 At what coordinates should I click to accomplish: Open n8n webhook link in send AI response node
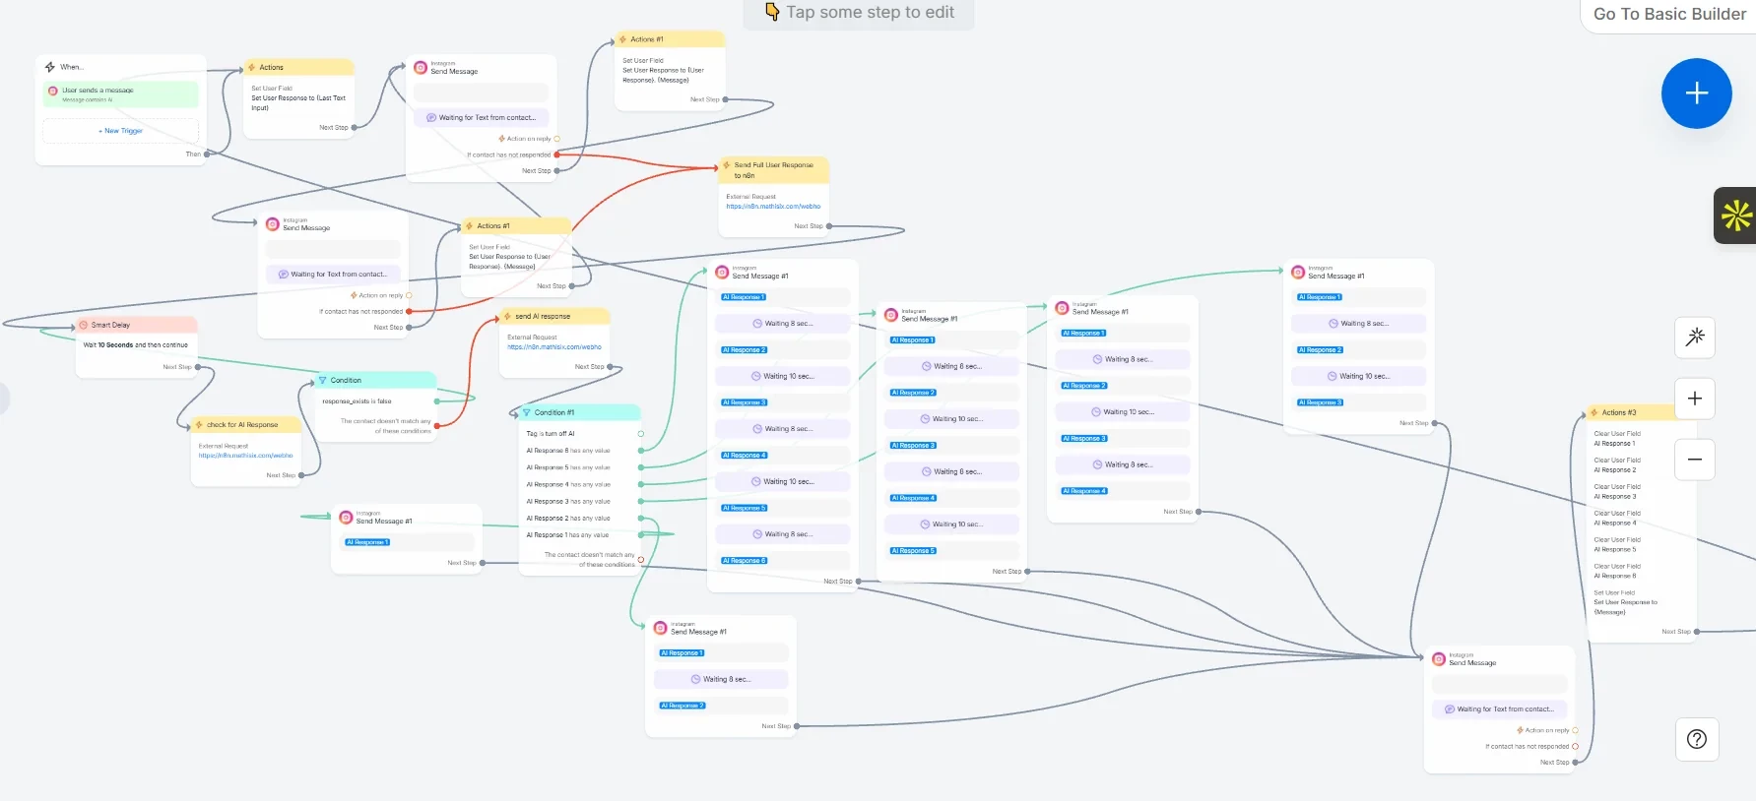pyautogui.click(x=554, y=347)
